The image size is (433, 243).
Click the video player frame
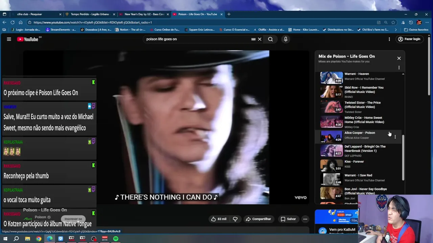pos(166,127)
